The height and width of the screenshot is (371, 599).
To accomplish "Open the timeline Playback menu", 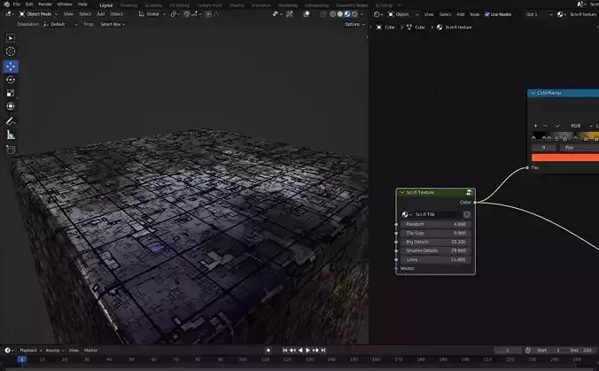I will click(x=30, y=350).
